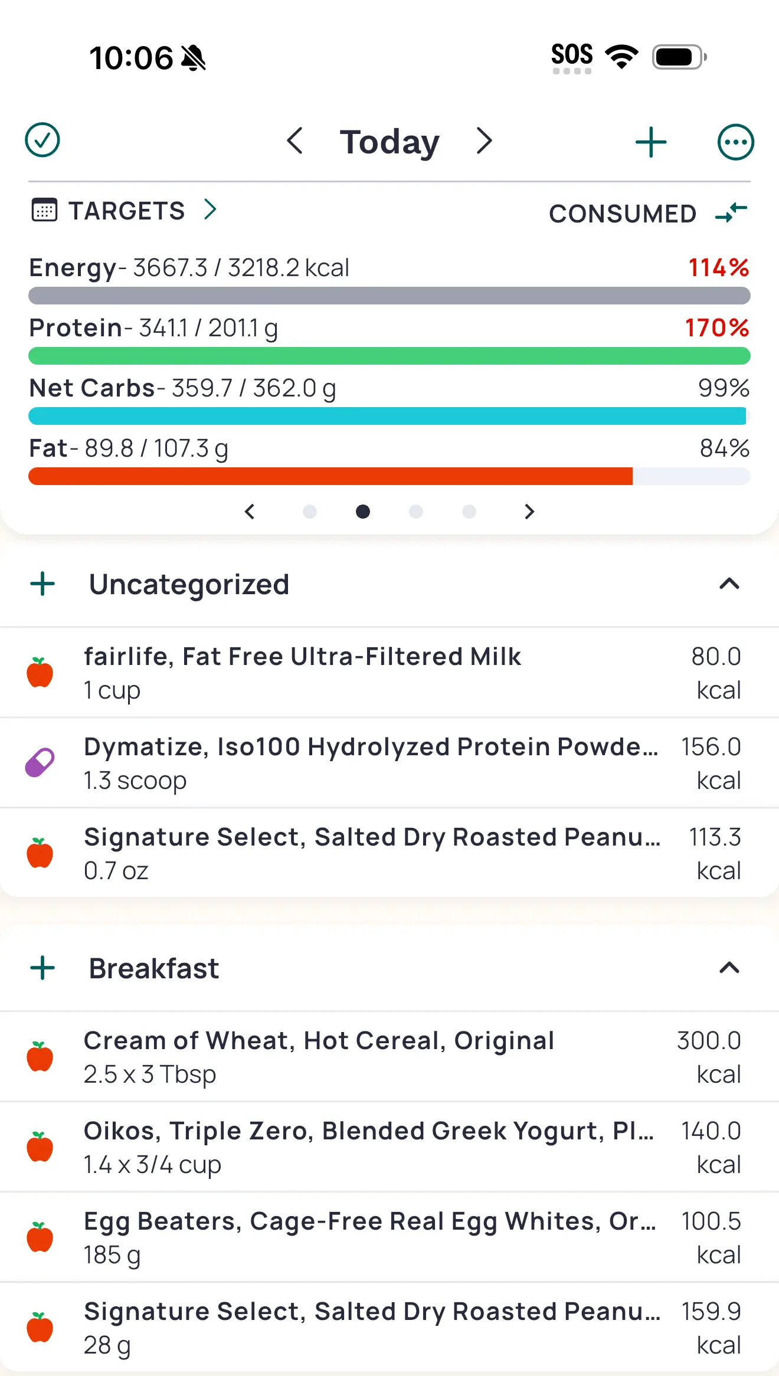Open the Cream of Wheat entry
779x1376 pixels.
[x=319, y=1057]
